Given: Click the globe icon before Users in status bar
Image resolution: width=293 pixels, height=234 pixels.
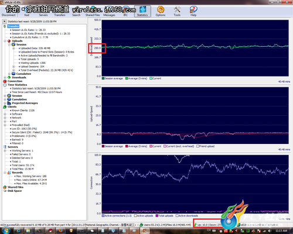Looking at the screenshot, I should [141, 225].
